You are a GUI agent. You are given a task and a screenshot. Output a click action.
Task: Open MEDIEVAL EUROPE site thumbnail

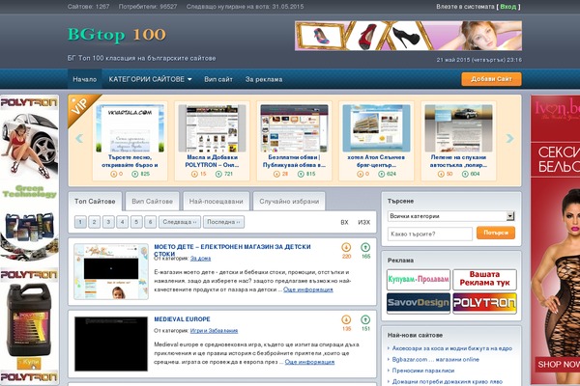111,344
